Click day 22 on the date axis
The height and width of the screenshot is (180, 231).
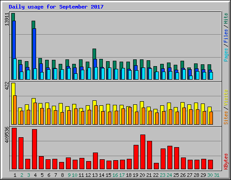click(x=156, y=175)
